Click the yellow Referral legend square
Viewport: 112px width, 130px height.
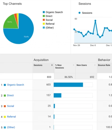pyautogui.click(x=44, y=24)
